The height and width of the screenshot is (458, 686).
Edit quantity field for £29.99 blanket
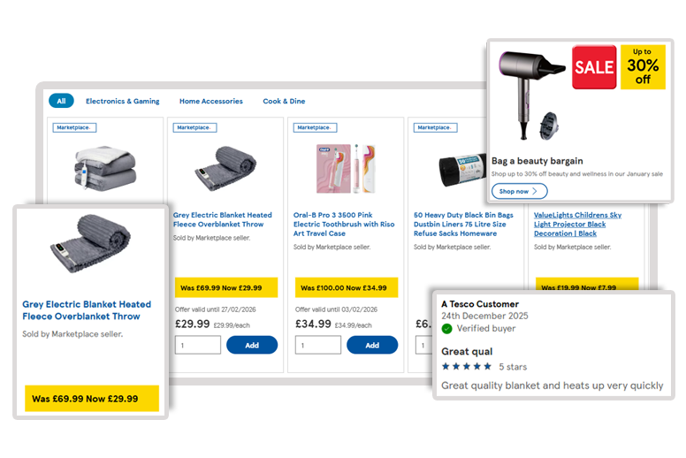click(198, 345)
